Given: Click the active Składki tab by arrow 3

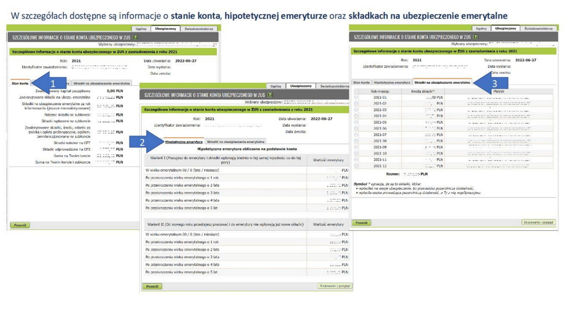Looking at the screenshot, I should (x=442, y=82).
